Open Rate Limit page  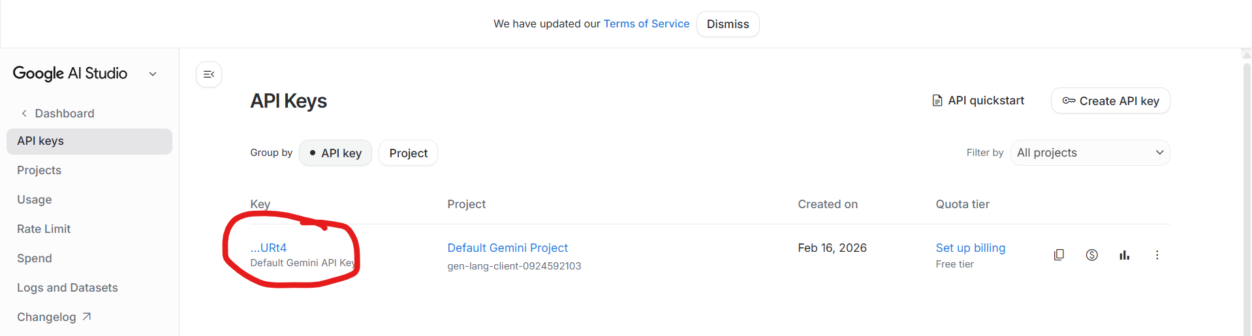44,229
